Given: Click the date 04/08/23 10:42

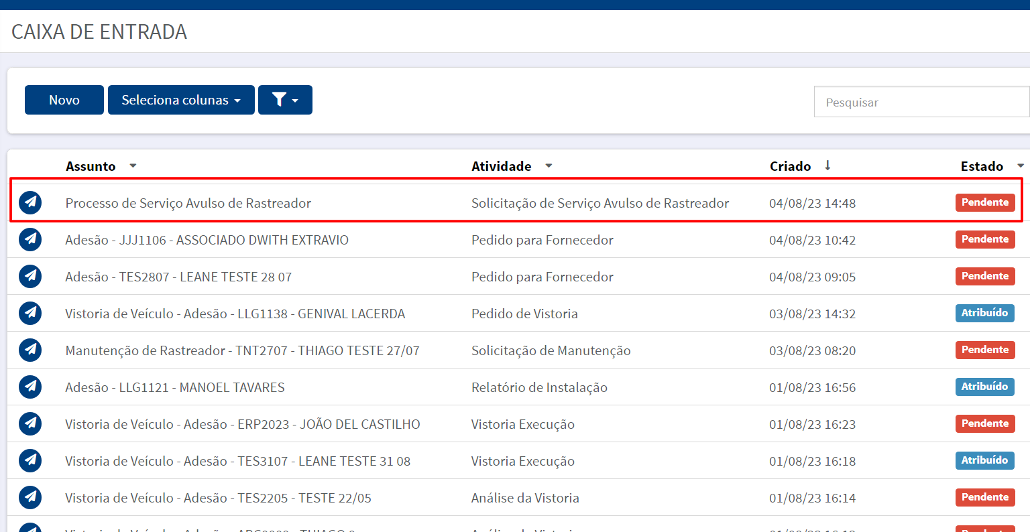Looking at the screenshot, I should click(x=813, y=240).
